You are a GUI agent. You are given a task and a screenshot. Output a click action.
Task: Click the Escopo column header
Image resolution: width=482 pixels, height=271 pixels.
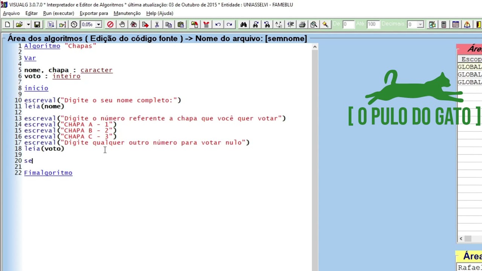[471, 59]
